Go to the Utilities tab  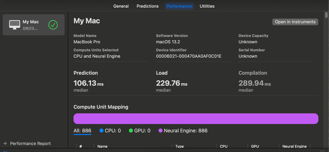coord(207,6)
